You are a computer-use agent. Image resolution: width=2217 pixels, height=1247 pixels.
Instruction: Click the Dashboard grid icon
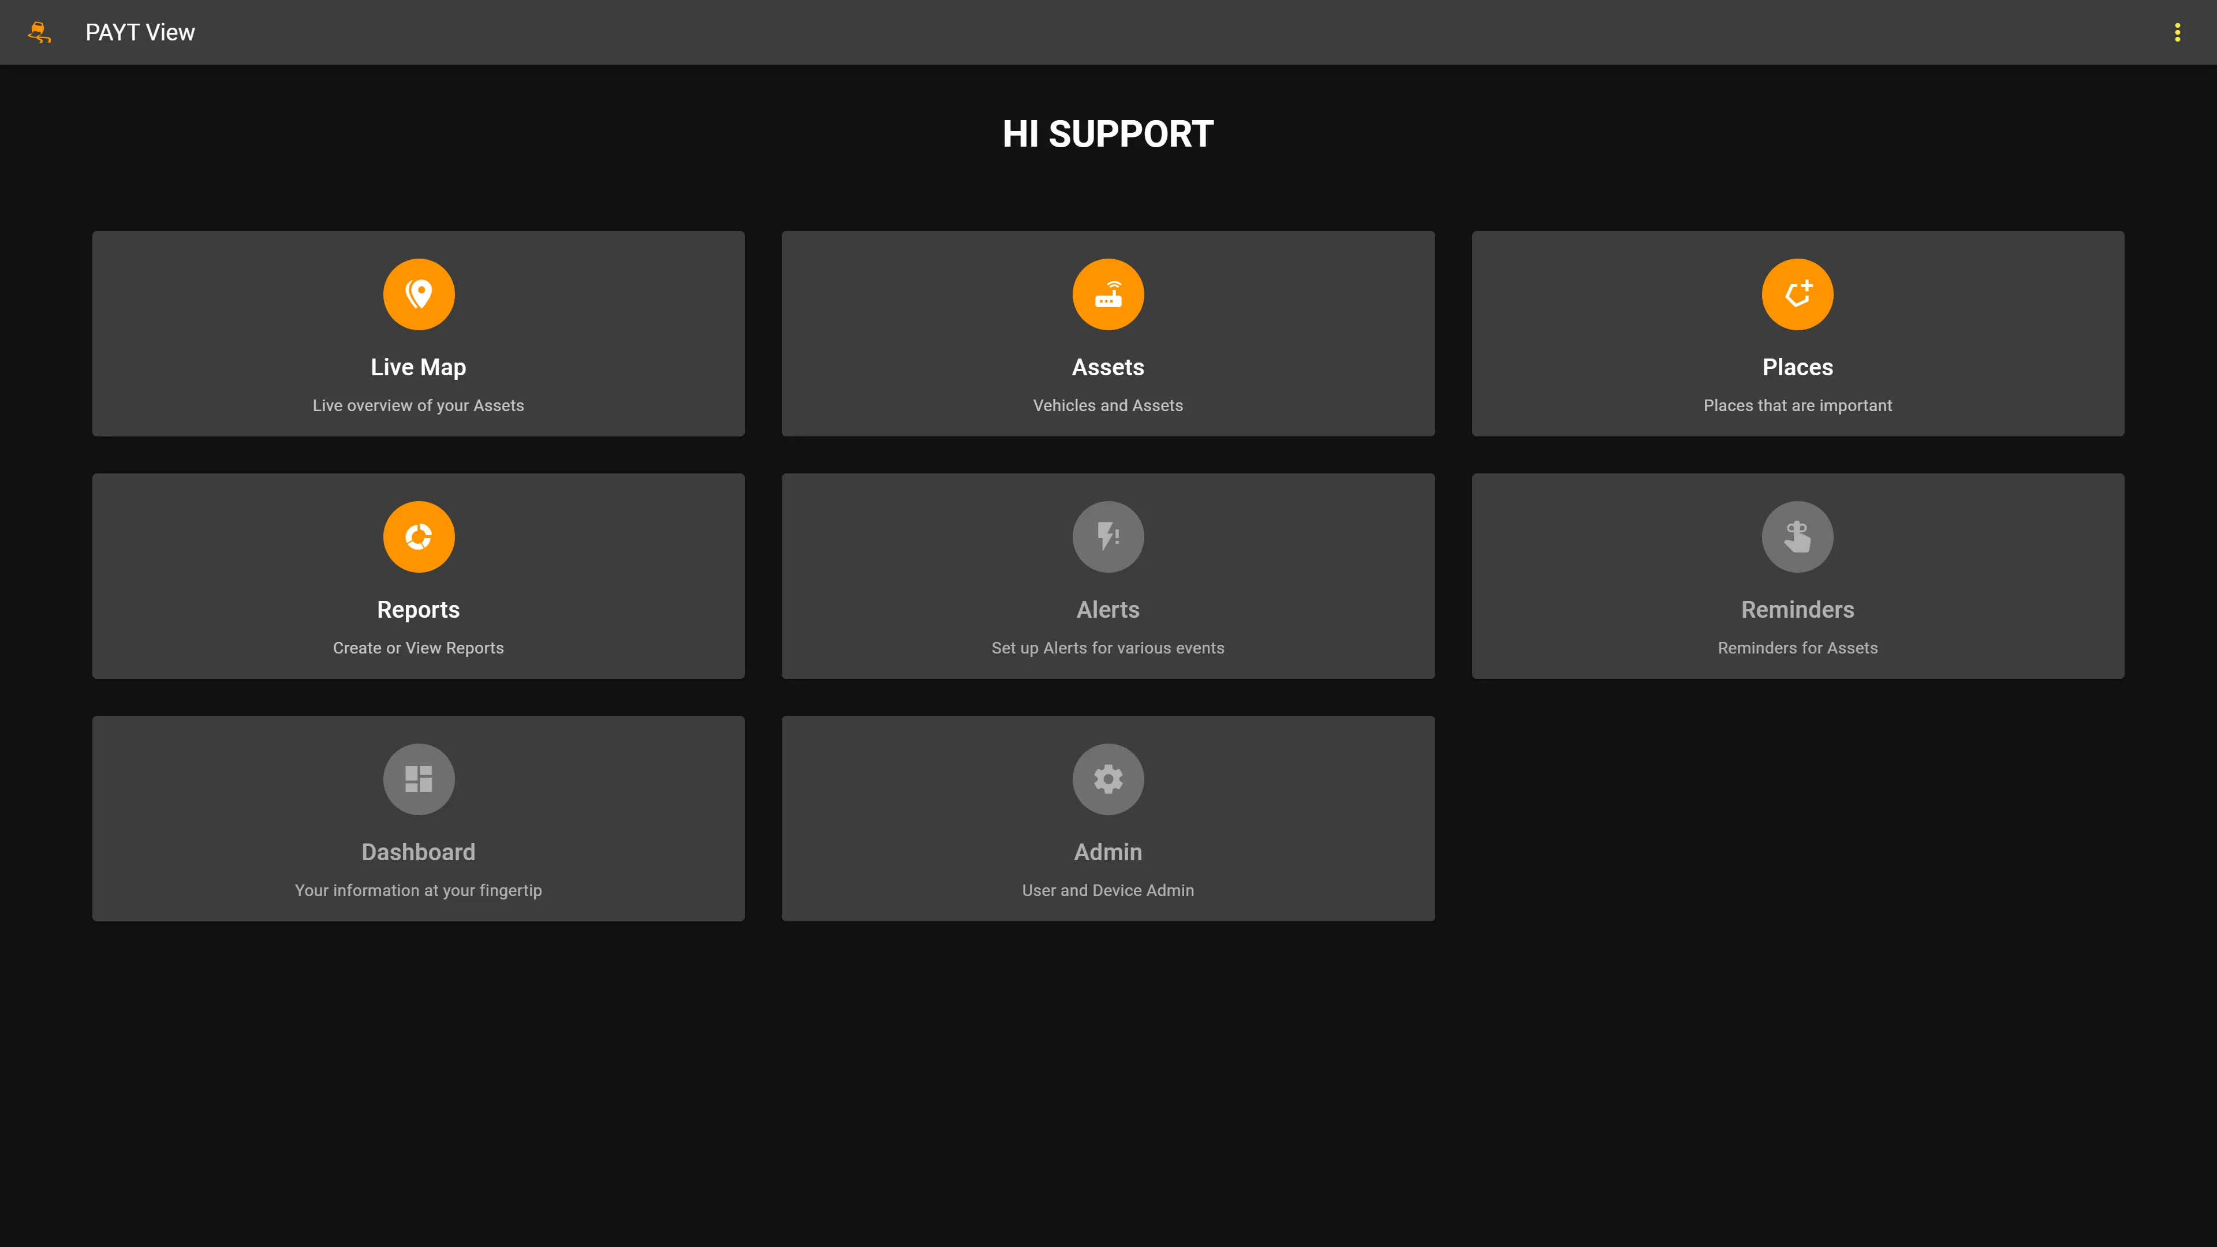[x=418, y=780]
